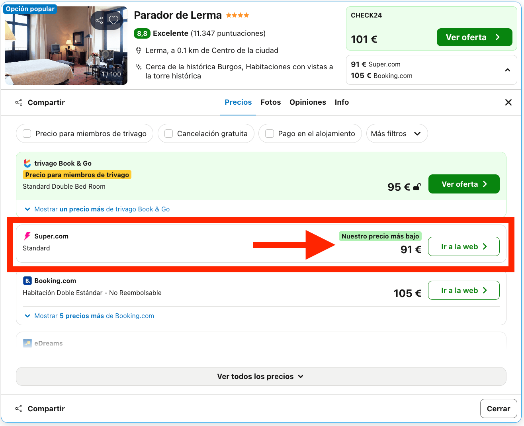Click the eDreams logo icon

pos(27,343)
